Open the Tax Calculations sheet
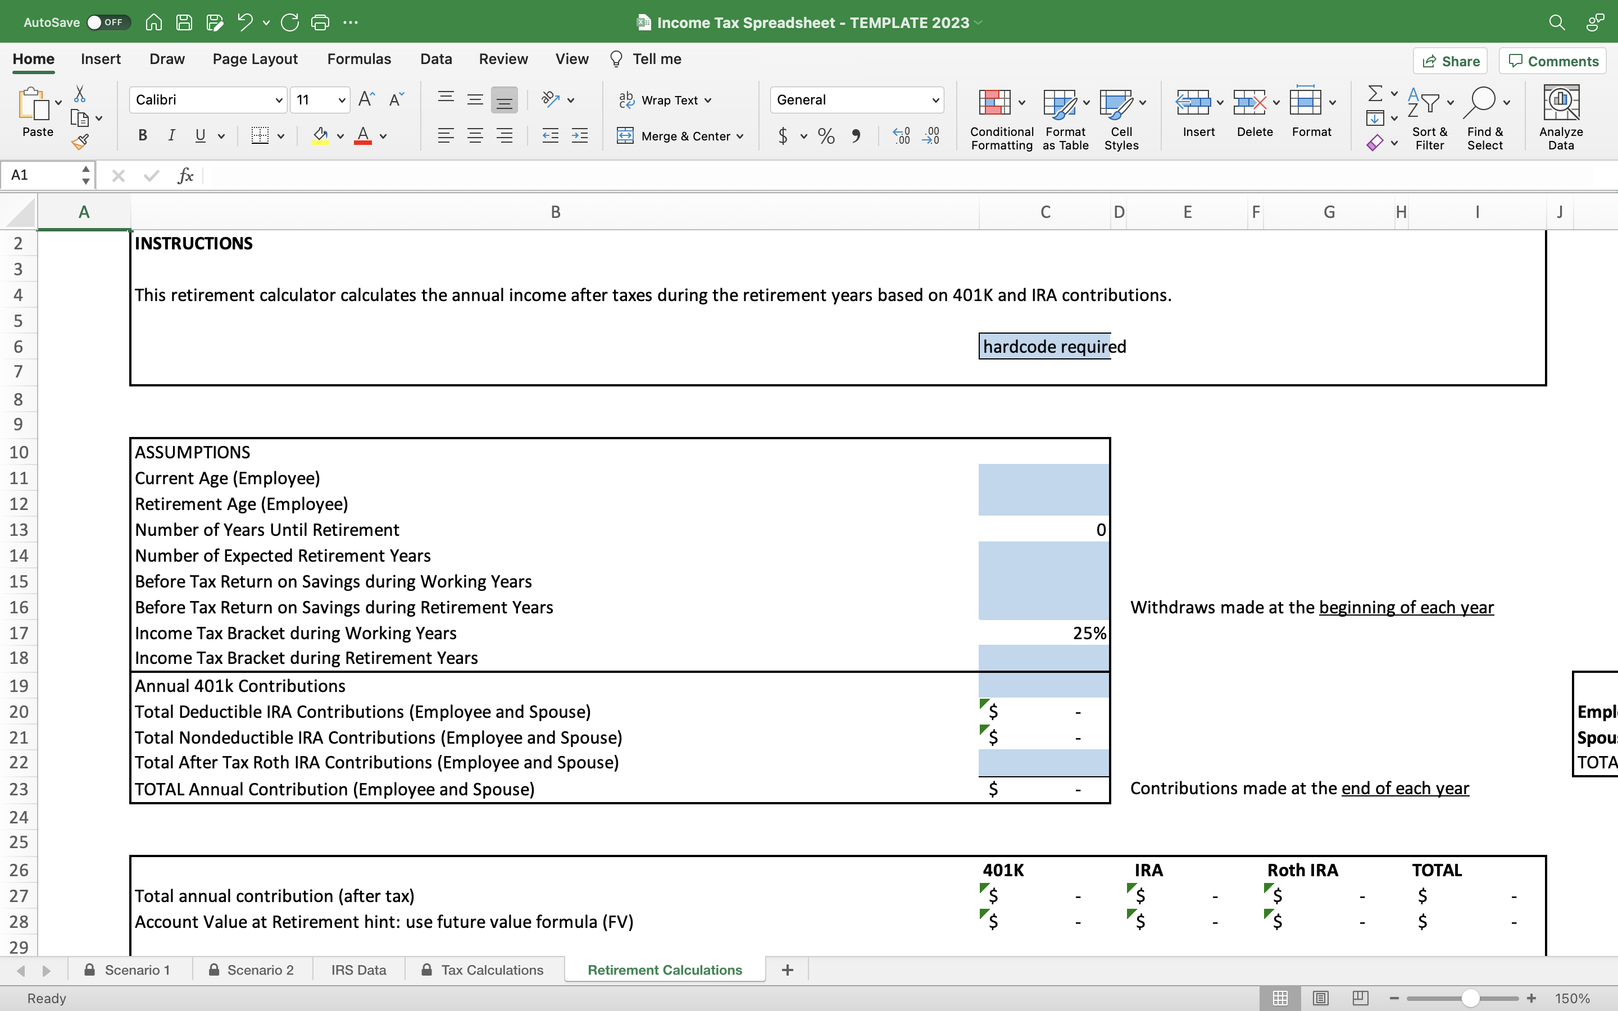The width and height of the screenshot is (1618, 1011). point(492,969)
